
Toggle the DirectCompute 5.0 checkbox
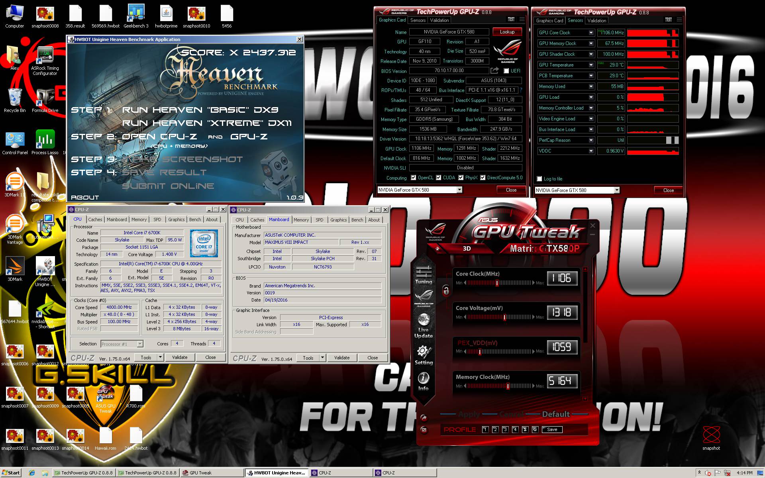click(483, 178)
